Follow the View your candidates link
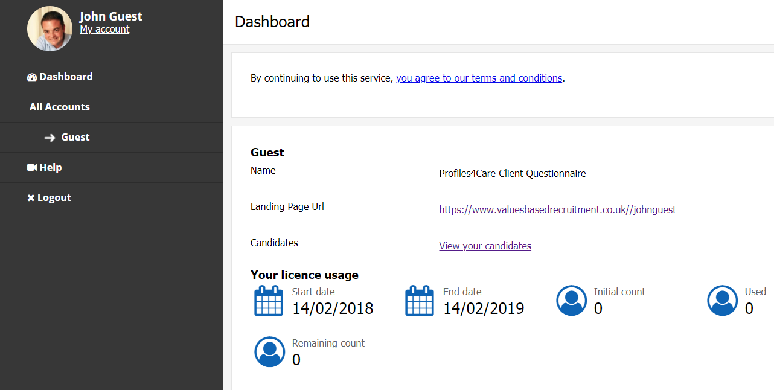Screen dimensions: 774x390 point(485,246)
